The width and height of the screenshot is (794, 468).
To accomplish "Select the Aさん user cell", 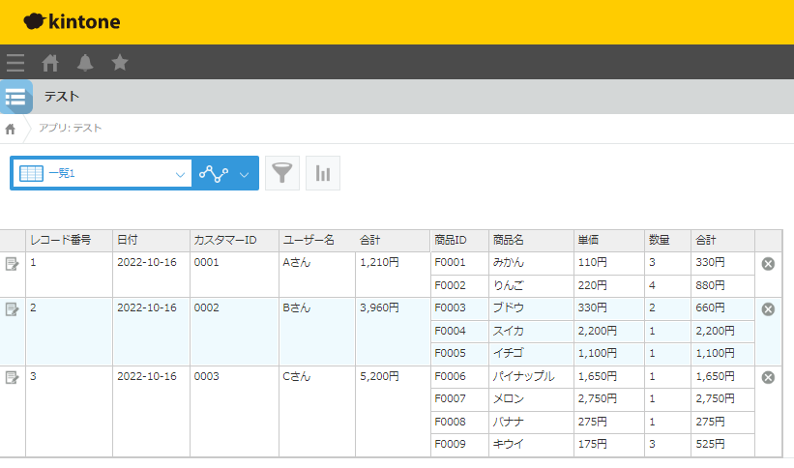I will pyautogui.click(x=317, y=275).
